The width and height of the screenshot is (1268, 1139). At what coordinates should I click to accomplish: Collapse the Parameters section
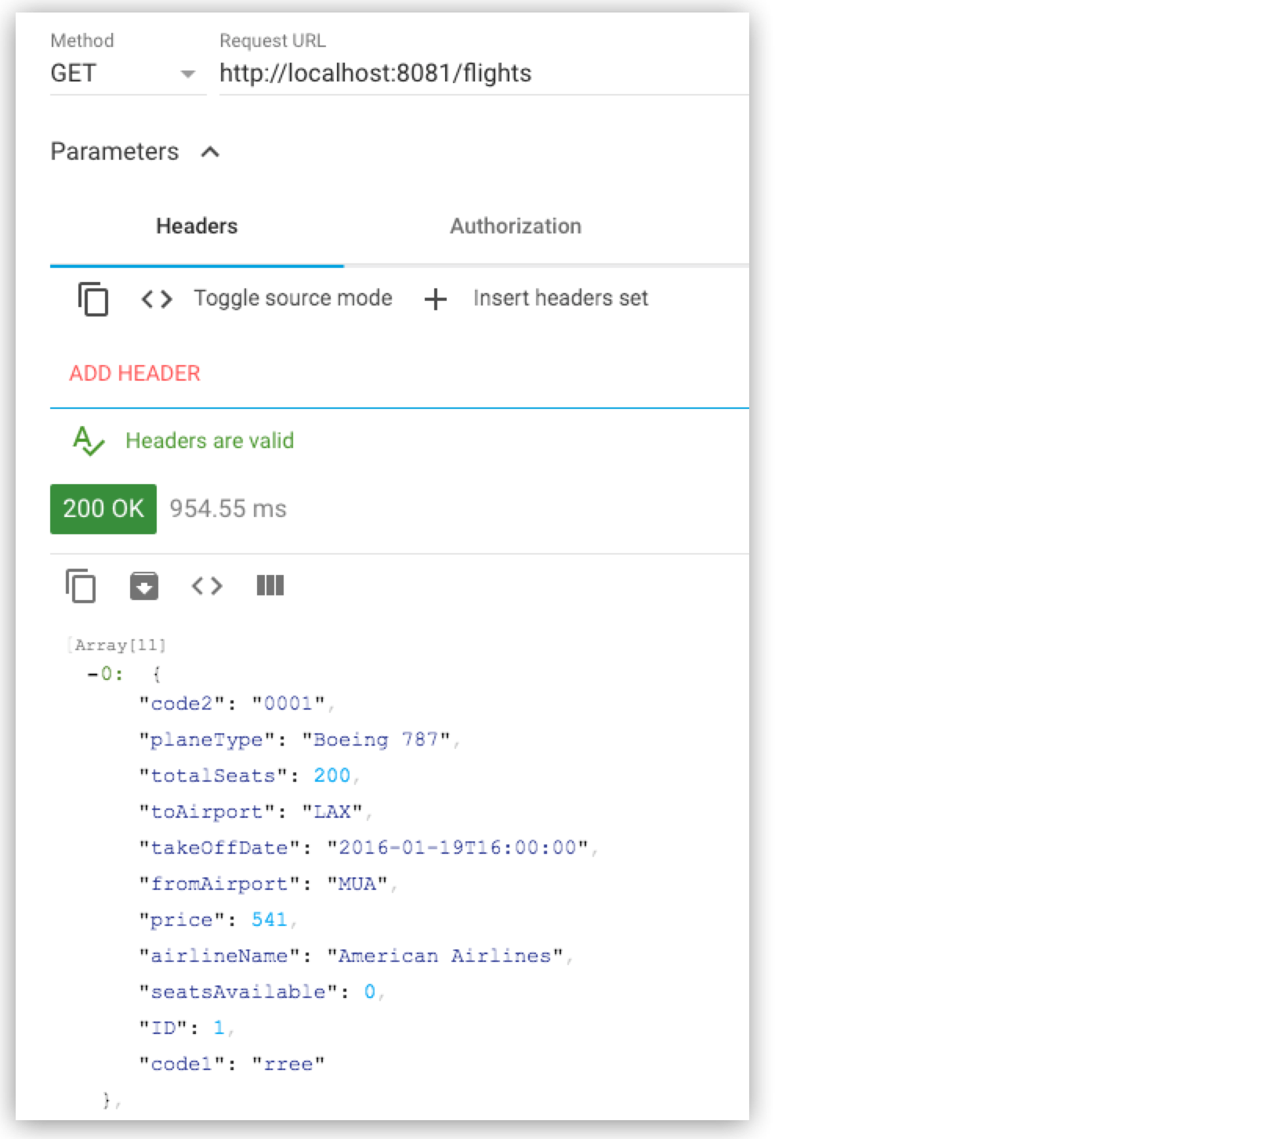tap(210, 151)
